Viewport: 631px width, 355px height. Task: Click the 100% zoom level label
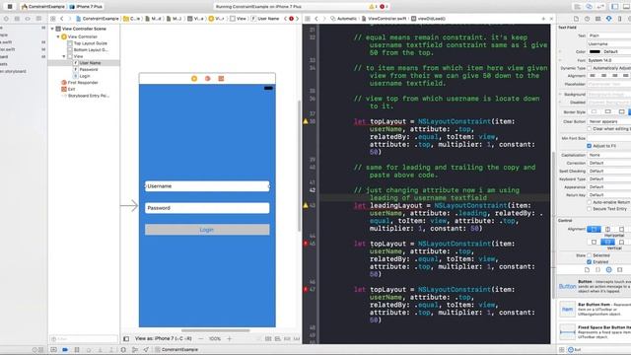[x=215, y=339]
